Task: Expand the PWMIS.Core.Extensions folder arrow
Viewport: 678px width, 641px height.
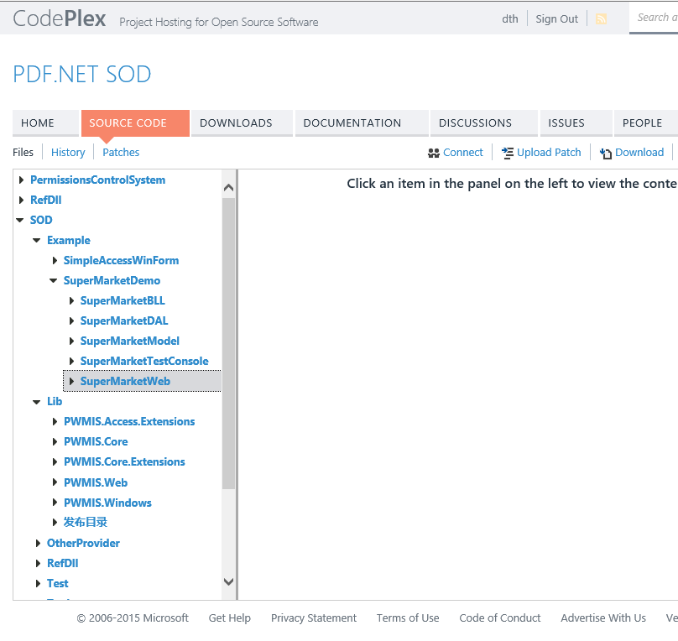Action: tap(55, 462)
